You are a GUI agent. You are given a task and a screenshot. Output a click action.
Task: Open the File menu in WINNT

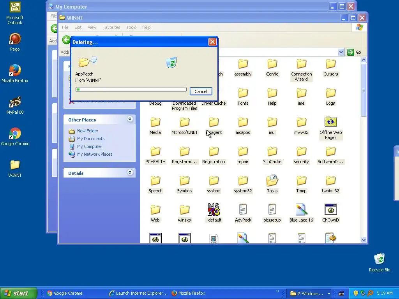pos(65,27)
